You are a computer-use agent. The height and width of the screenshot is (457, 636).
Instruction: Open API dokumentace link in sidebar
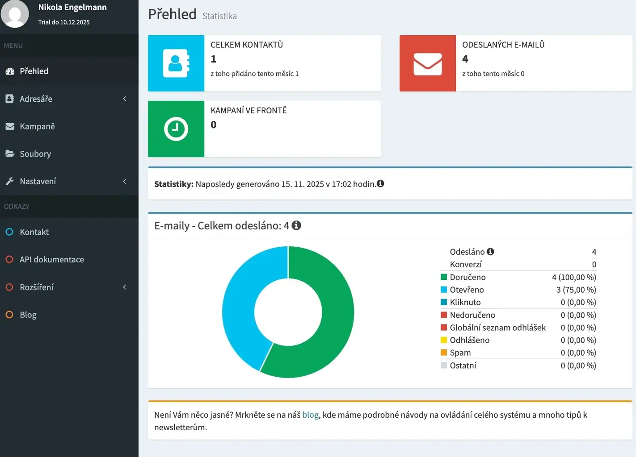point(51,259)
